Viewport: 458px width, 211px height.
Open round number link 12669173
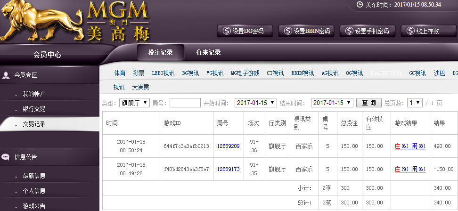click(228, 169)
